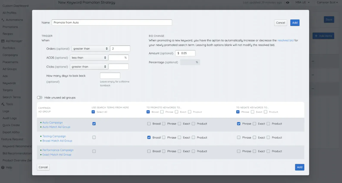The height and width of the screenshot is (183, 342).
Task: Open ACOS comparison dropdown
Action: pyautogui.click(x=89, y=58)
